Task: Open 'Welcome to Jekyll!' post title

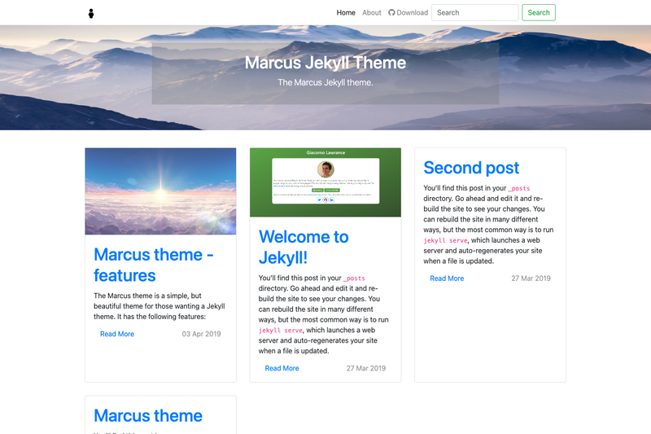Action: point(304,247)
